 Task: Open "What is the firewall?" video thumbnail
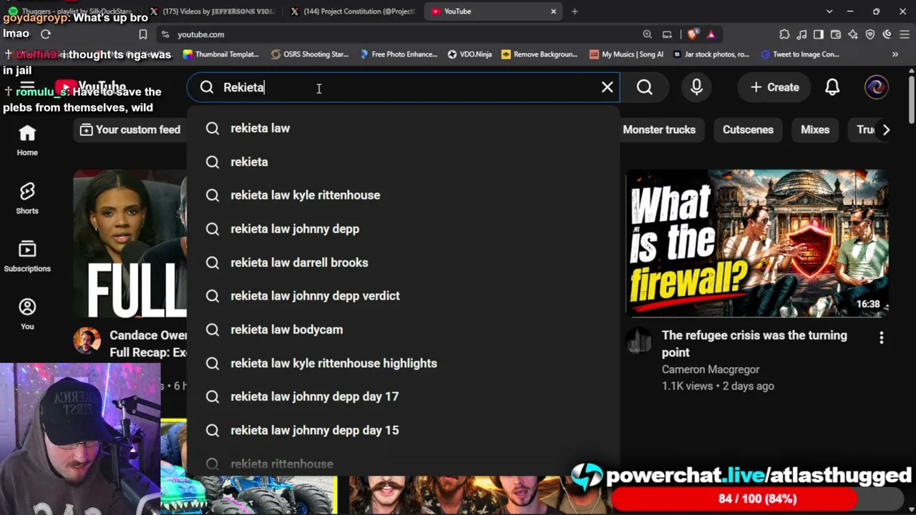point(757,243)
